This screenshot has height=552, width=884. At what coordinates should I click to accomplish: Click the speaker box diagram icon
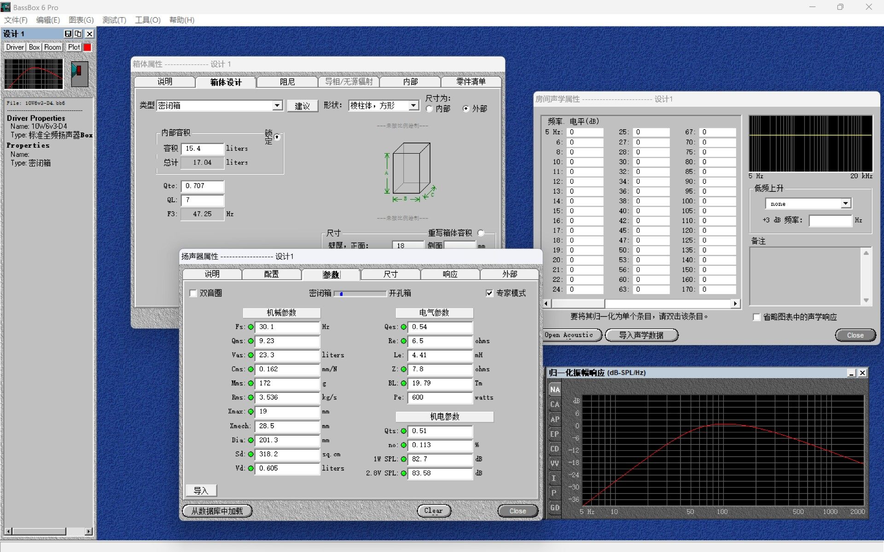79,74
